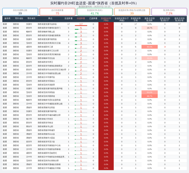Sort by 接单后非秒取消分母 column header
189x173 pixels.
180,19
